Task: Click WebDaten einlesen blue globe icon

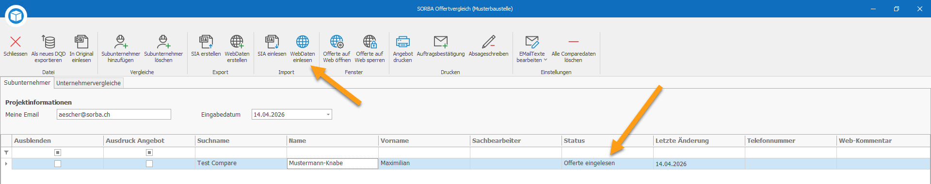Action: tap(303, 42)
